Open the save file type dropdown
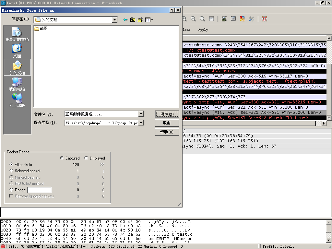 [x=141, y=123]
